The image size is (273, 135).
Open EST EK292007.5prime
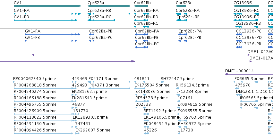point(93,130)
